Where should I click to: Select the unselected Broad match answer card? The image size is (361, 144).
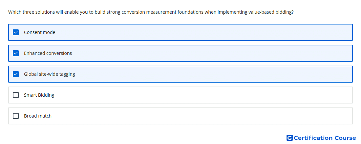click(180, 116)
